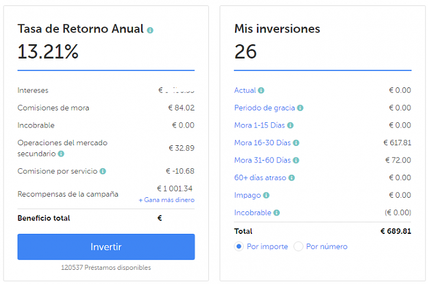Screen dimensions: 428x284
Task: Click info icon next to Impago
Action: click(x=266, y=195)
